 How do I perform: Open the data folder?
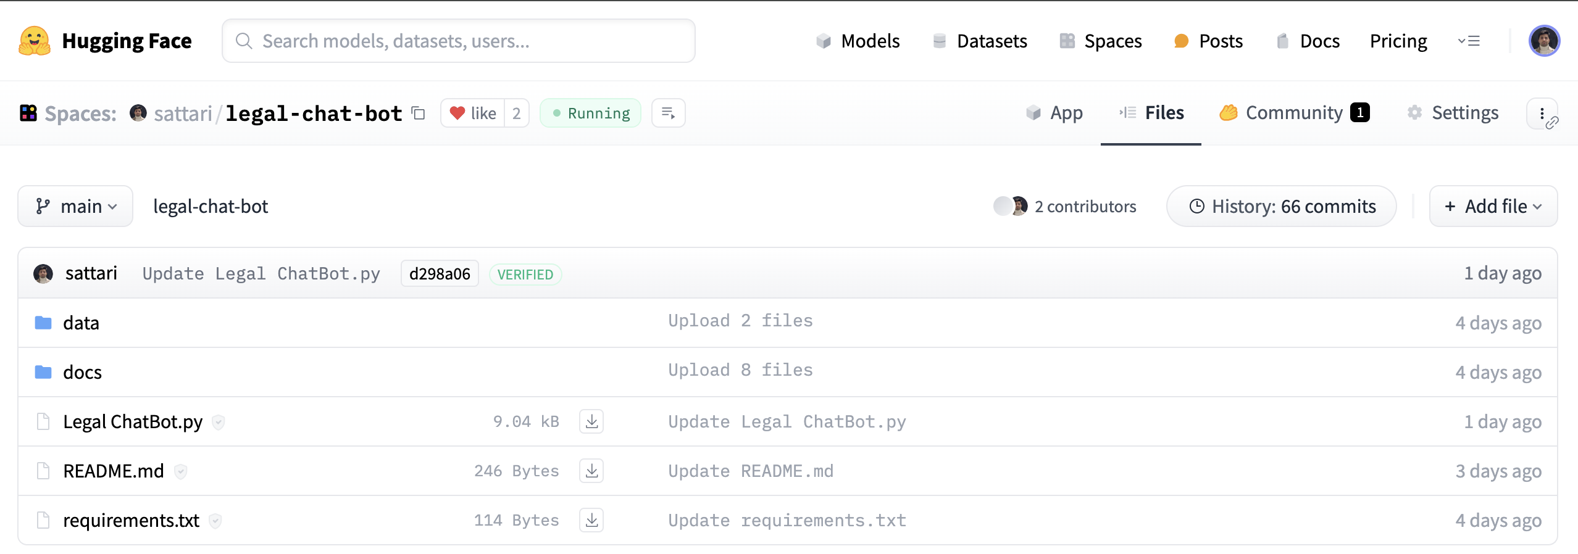(x=81, y=323)
